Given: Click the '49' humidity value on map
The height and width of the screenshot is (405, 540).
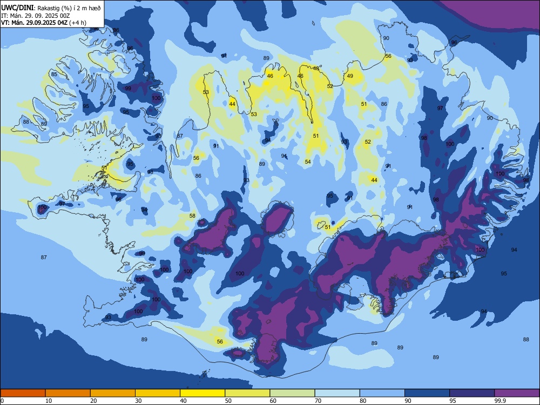Looking at the screenshot, I should tap(350, 76).
